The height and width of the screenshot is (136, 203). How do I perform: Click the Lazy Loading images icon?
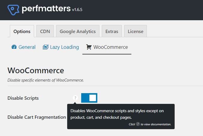pos(46,47)
